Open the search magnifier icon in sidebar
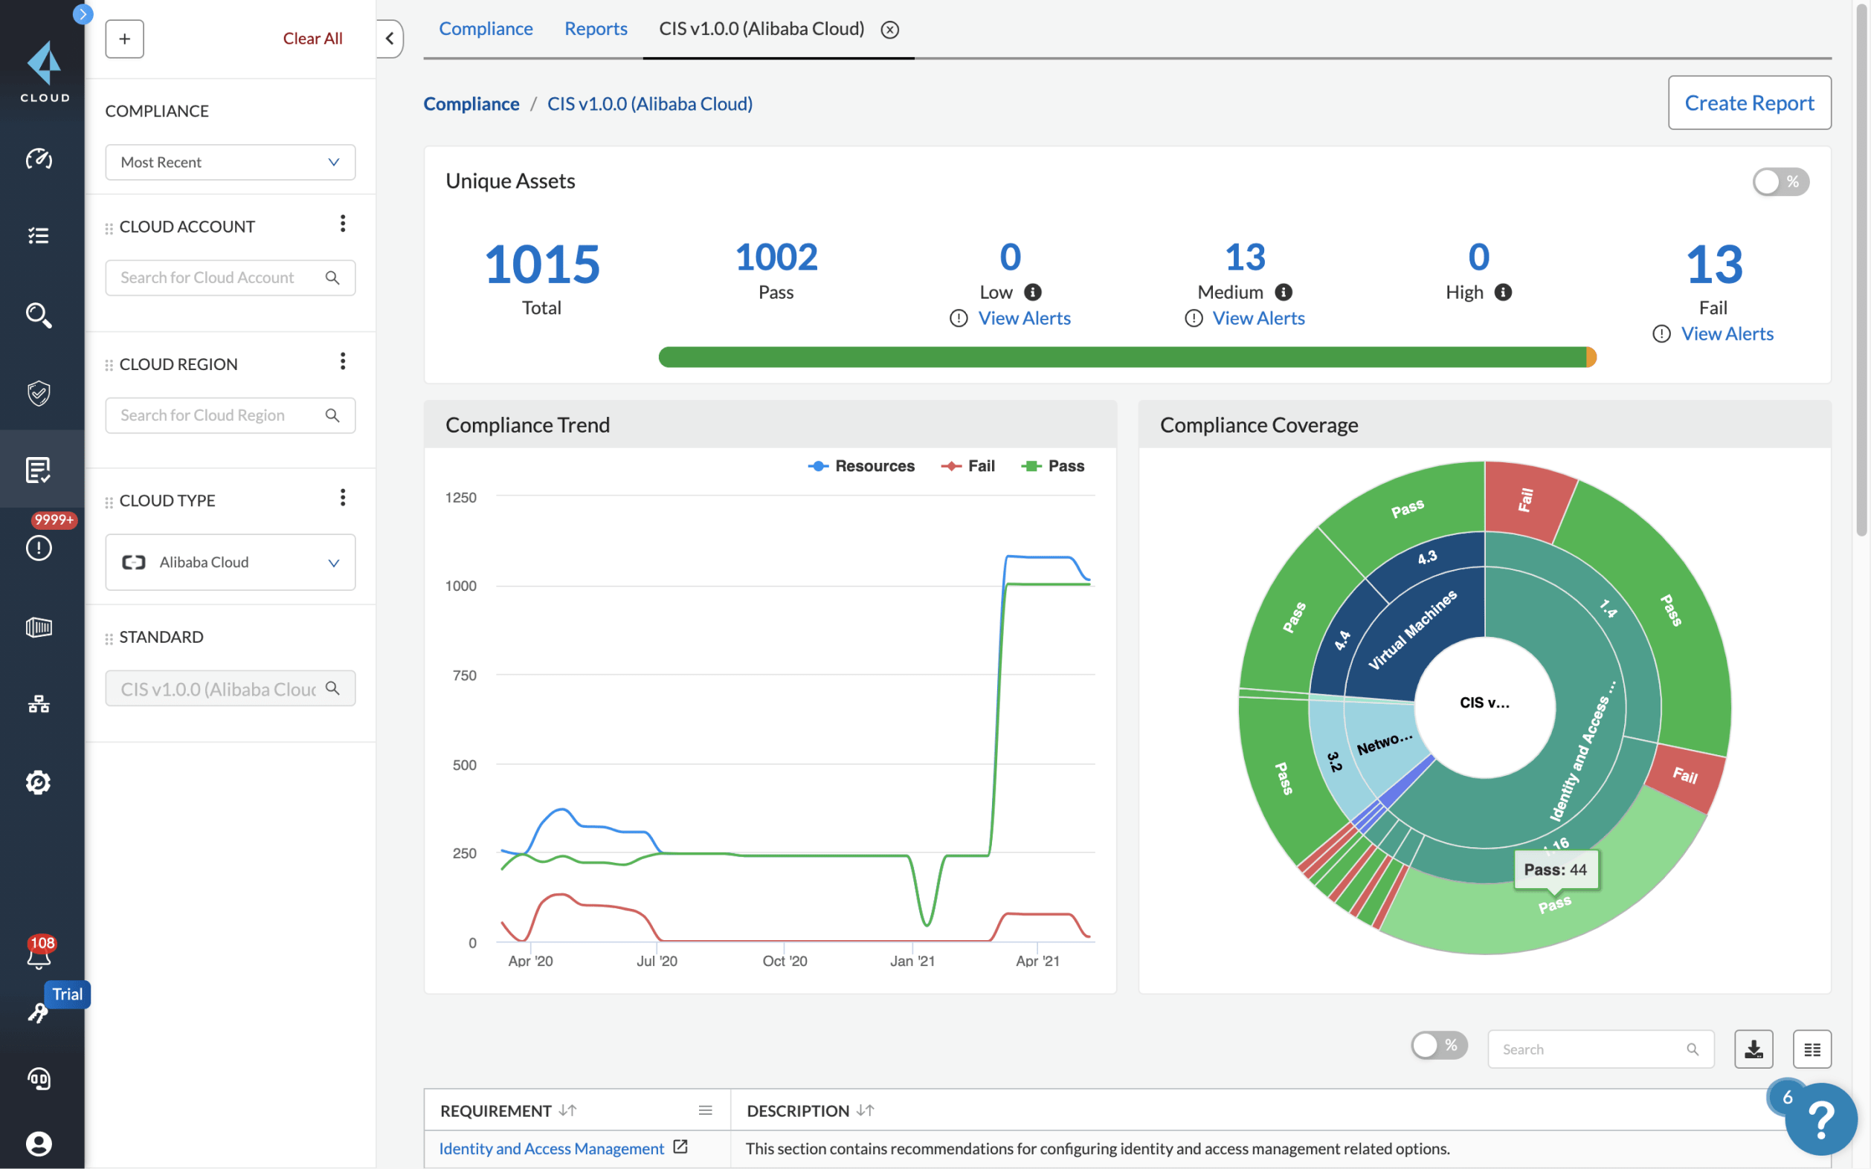Viewport: 1871px width, 1169px height. click(39, 315)
